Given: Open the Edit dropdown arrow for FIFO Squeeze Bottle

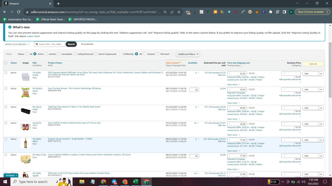Looking at the screenshot, I should (x=321, y=74).
